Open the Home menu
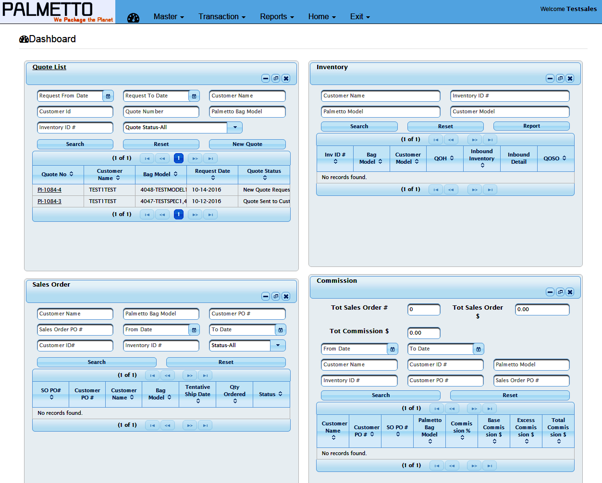602x483 pixels. pyautogui.click(x=322, y=17)
